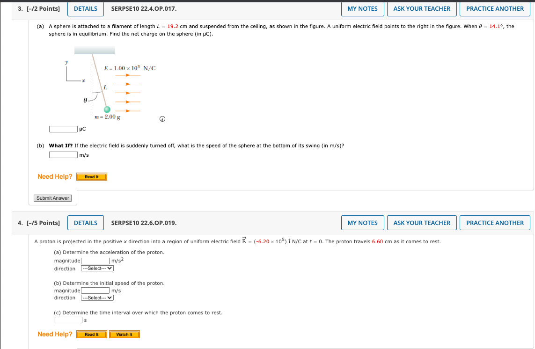Click Watch It for problem 4
This screenshot has height=349, width=535.
(125, 334)
